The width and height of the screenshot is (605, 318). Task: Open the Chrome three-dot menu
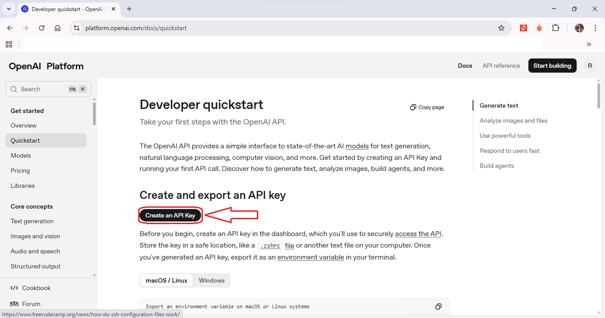pyautogui.click(x=595, y=28)
